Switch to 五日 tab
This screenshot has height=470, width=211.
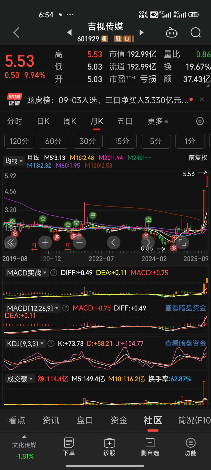click(x=125, y=121)
